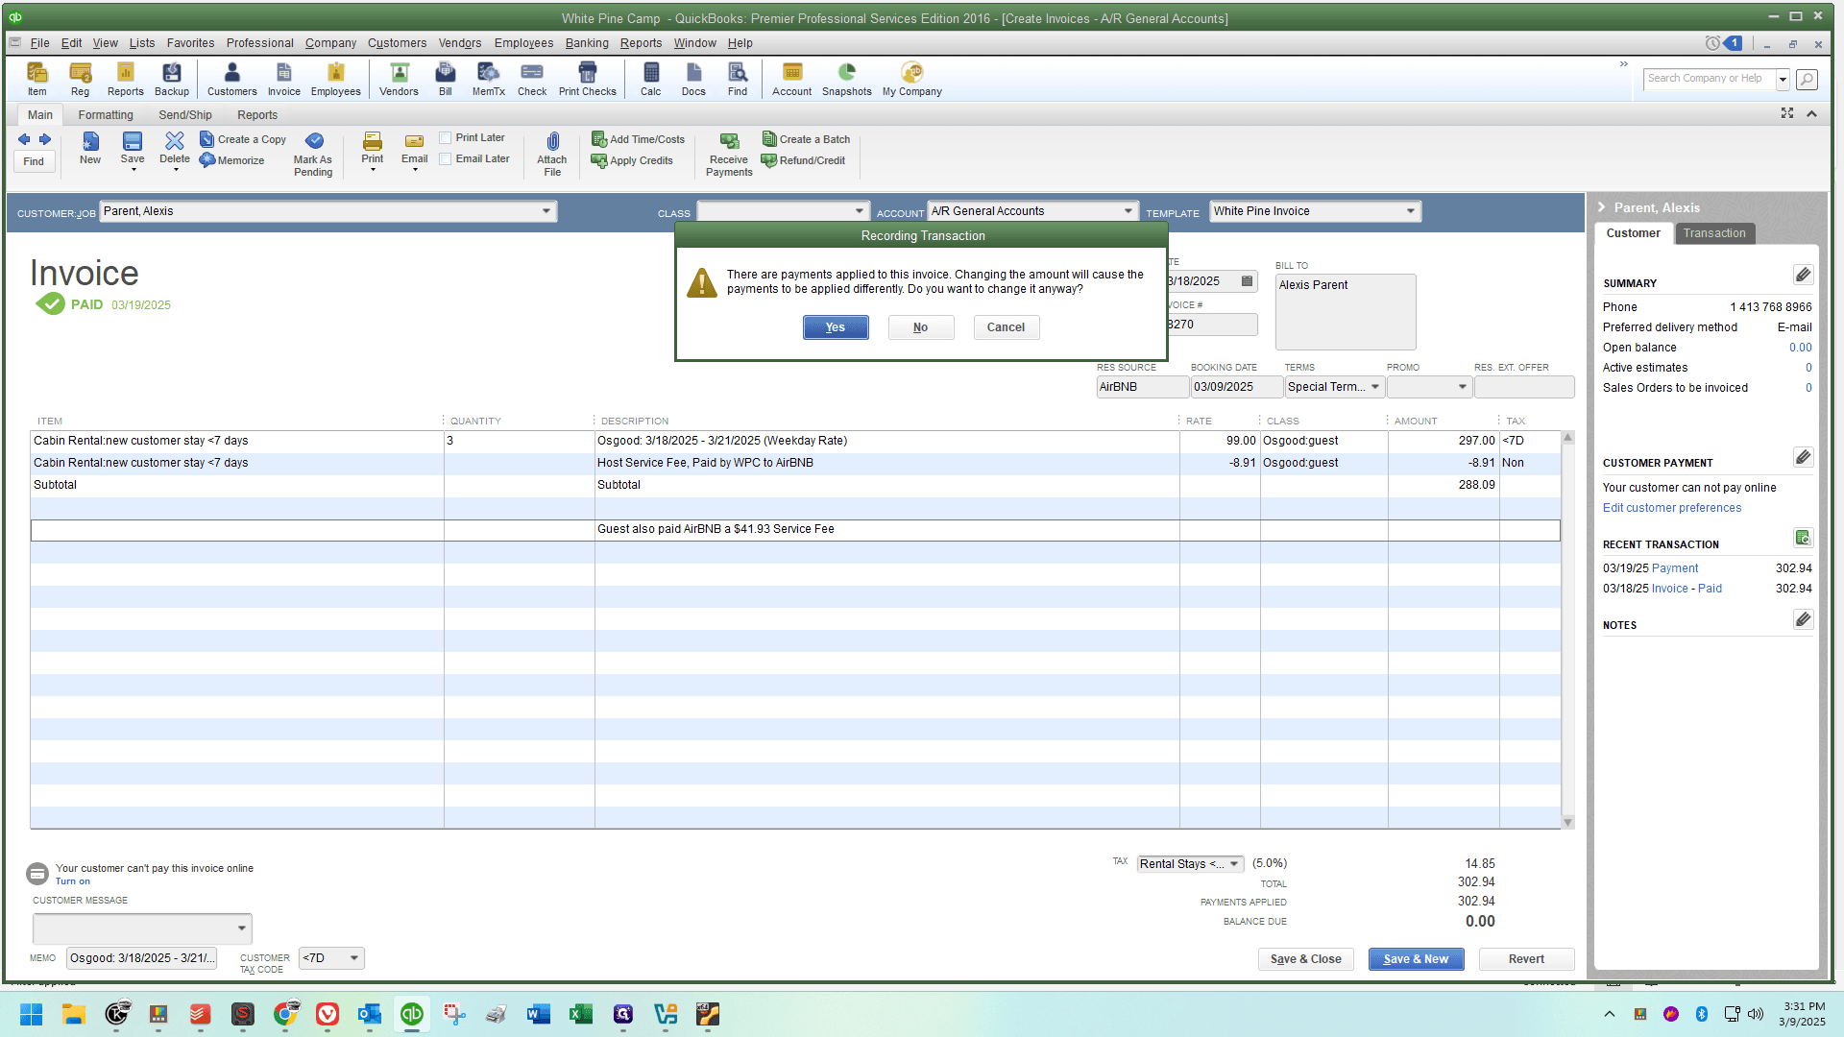The height and width of the screenshot is (1037, 1844).
Task: Expand the Class dropdown in header
Action: coord(859,211)
